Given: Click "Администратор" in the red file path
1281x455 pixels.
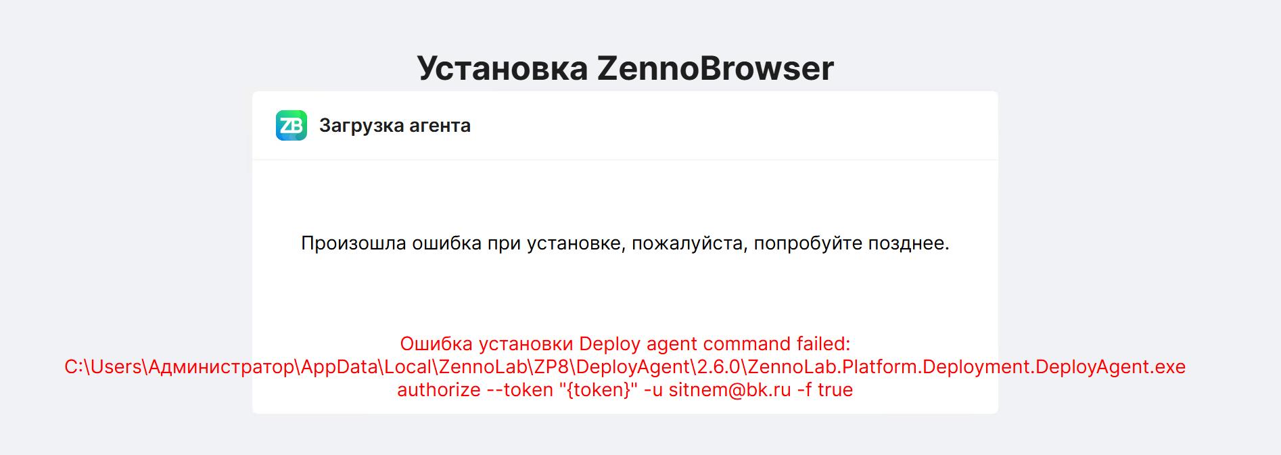Looking at the screenshot, I should pyautogui.click(x=221, y=367).
